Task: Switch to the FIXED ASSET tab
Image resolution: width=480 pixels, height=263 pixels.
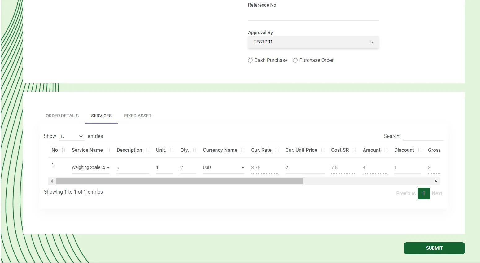Action: pos(138,116)
